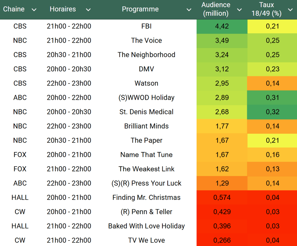
Task: Click the green 4,42 audience cell
Action: [222, 26]
